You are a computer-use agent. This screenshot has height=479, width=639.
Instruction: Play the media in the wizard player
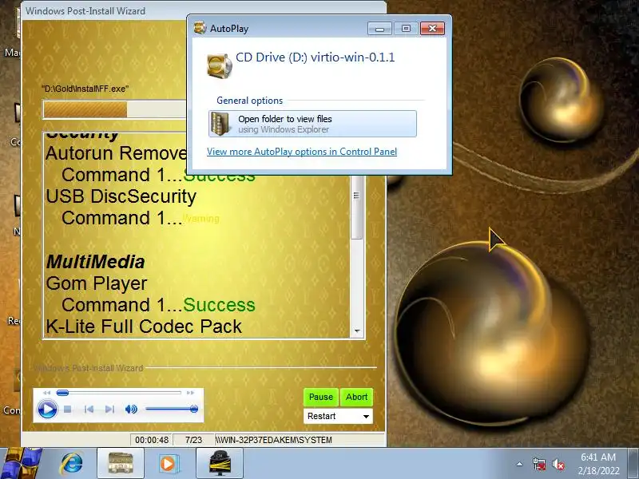coord(47,409)
